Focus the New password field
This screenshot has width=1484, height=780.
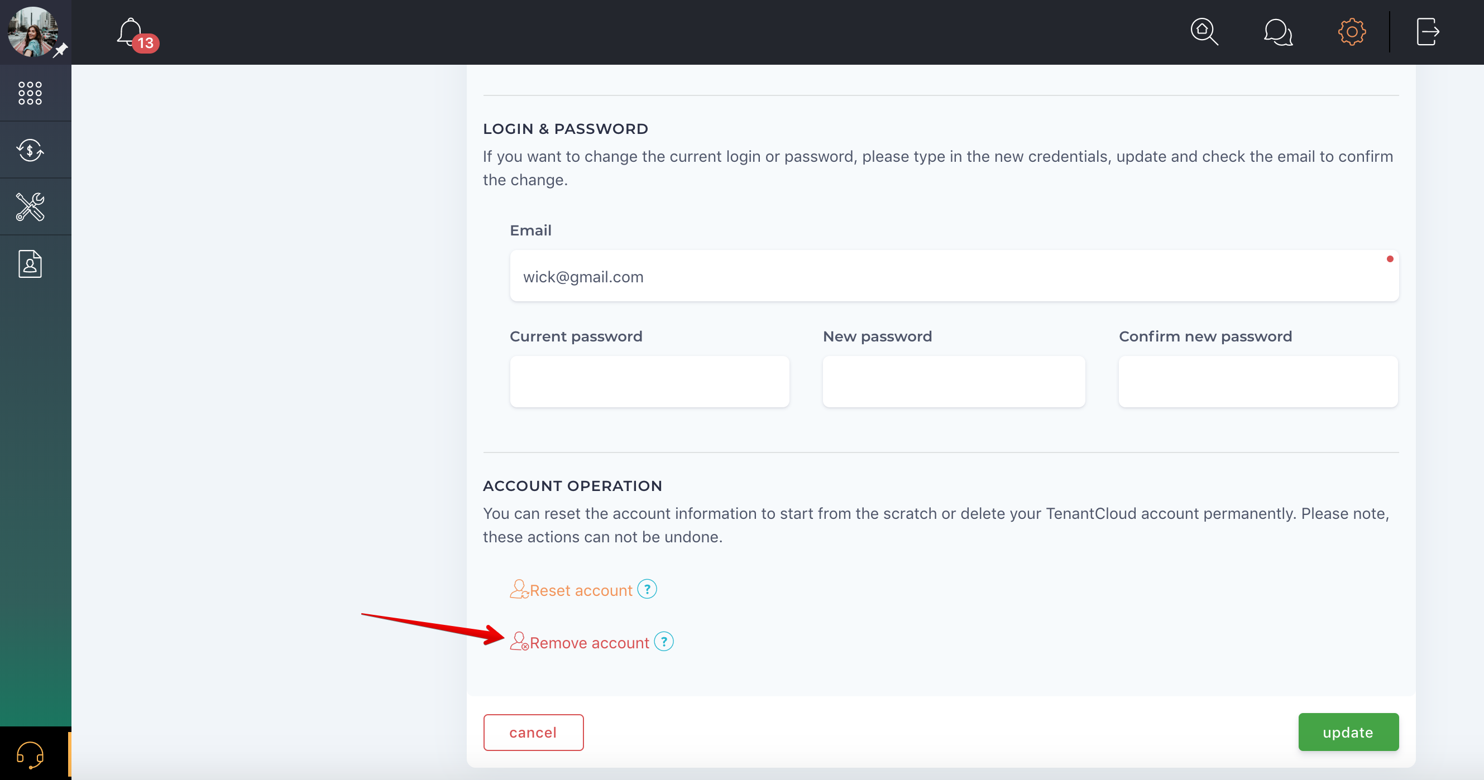[954, 382]
